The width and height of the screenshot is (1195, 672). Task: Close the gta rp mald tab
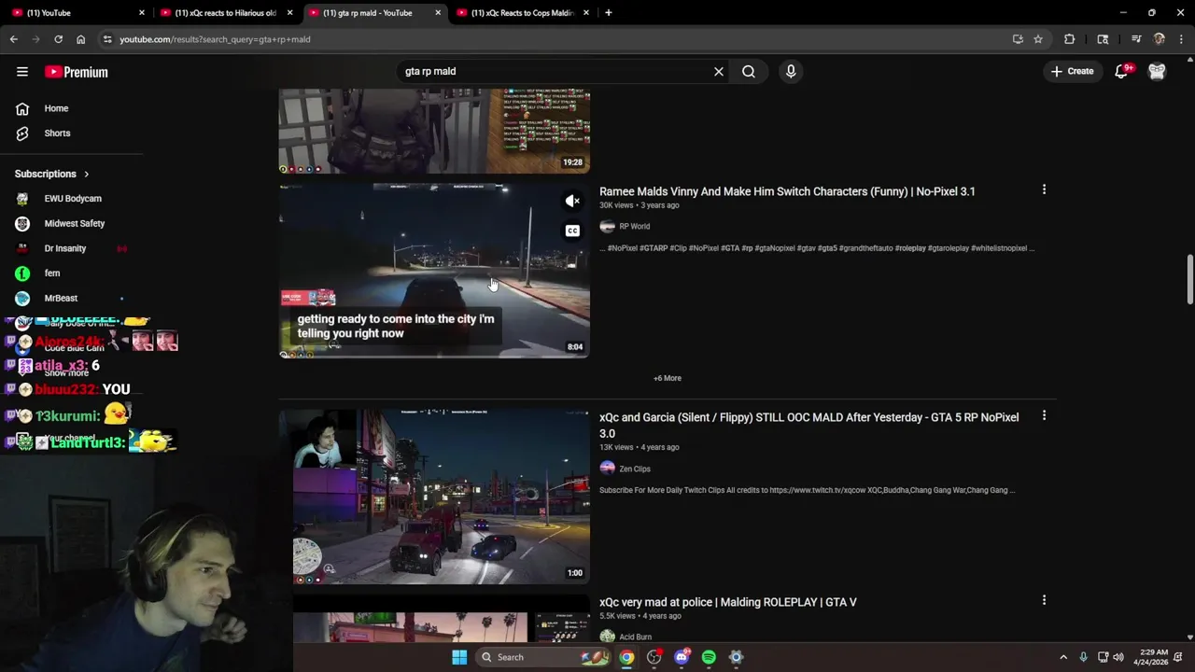(438, 13)
